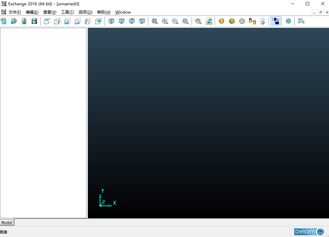The width and height of the screenshot is (329, 237).
Task: Select the isometric cube with right red corner
Action: (x=122, y=21)
